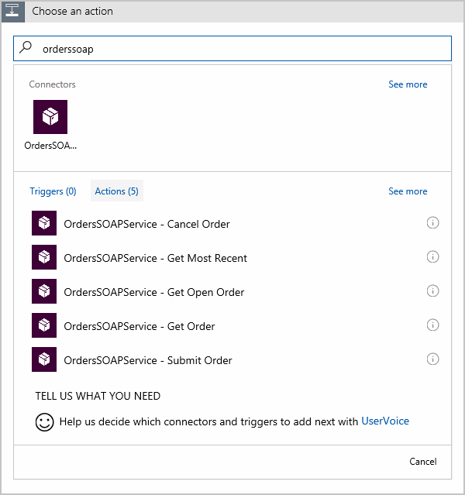Image resolution: width=465 pixels, height=495 pixels.
Task: Switch to the Triggers (0) tab
Action: pos(53,191)
